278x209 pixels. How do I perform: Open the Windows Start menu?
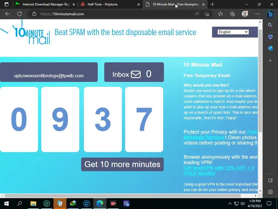[7, 204]
